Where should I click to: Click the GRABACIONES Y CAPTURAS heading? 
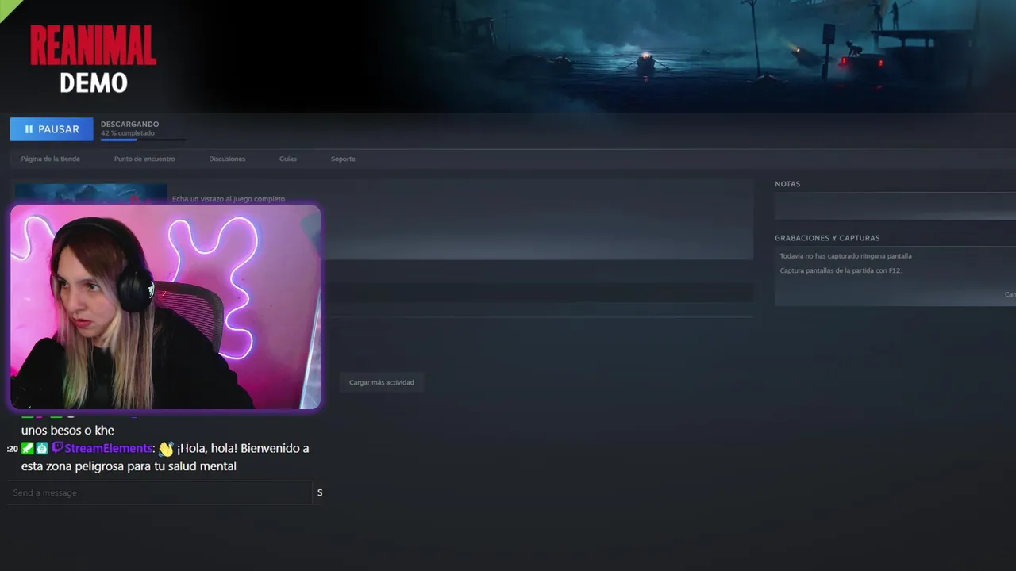click(827, 238)
